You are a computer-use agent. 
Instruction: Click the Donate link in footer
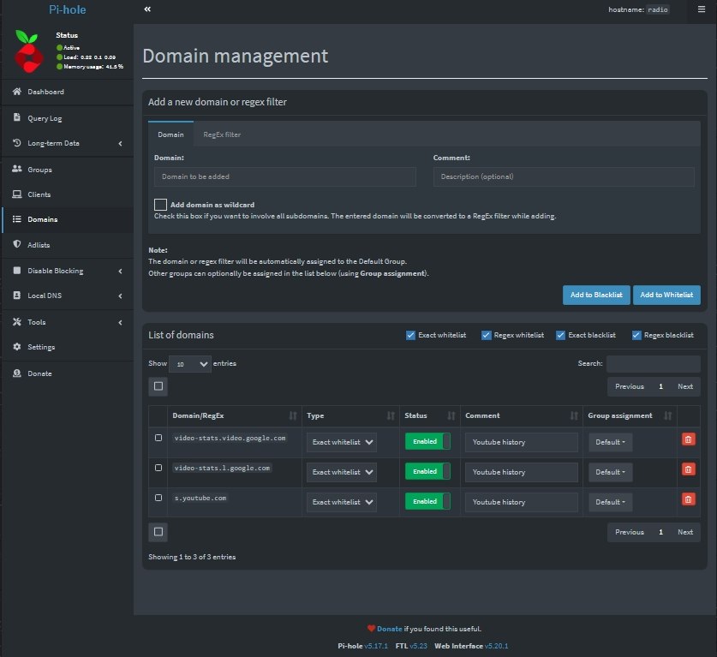[x=390, y=629]
